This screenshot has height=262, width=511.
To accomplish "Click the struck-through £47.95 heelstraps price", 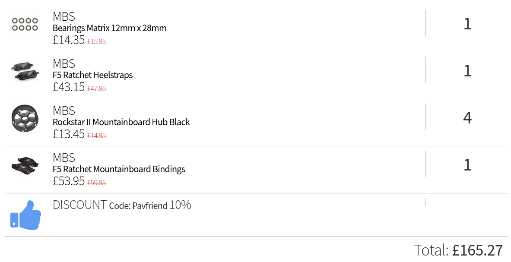I will coord(96,88).
